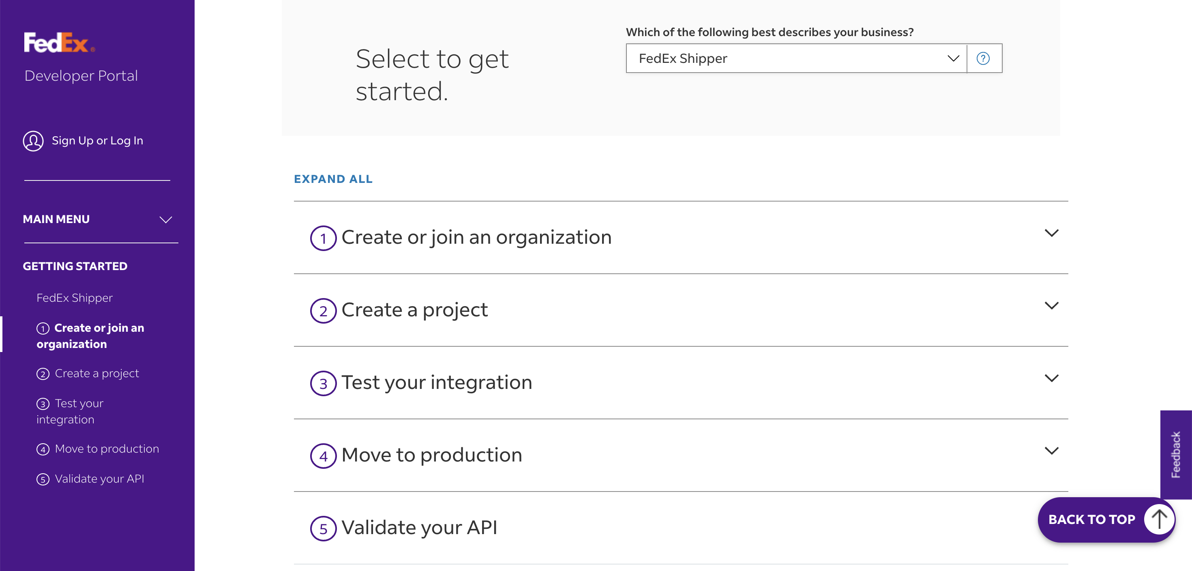Image resolution: width=1192 pixels, height=571 pixels.
Task: Collapse the Main Menu chevron
Action: point(166,220)
